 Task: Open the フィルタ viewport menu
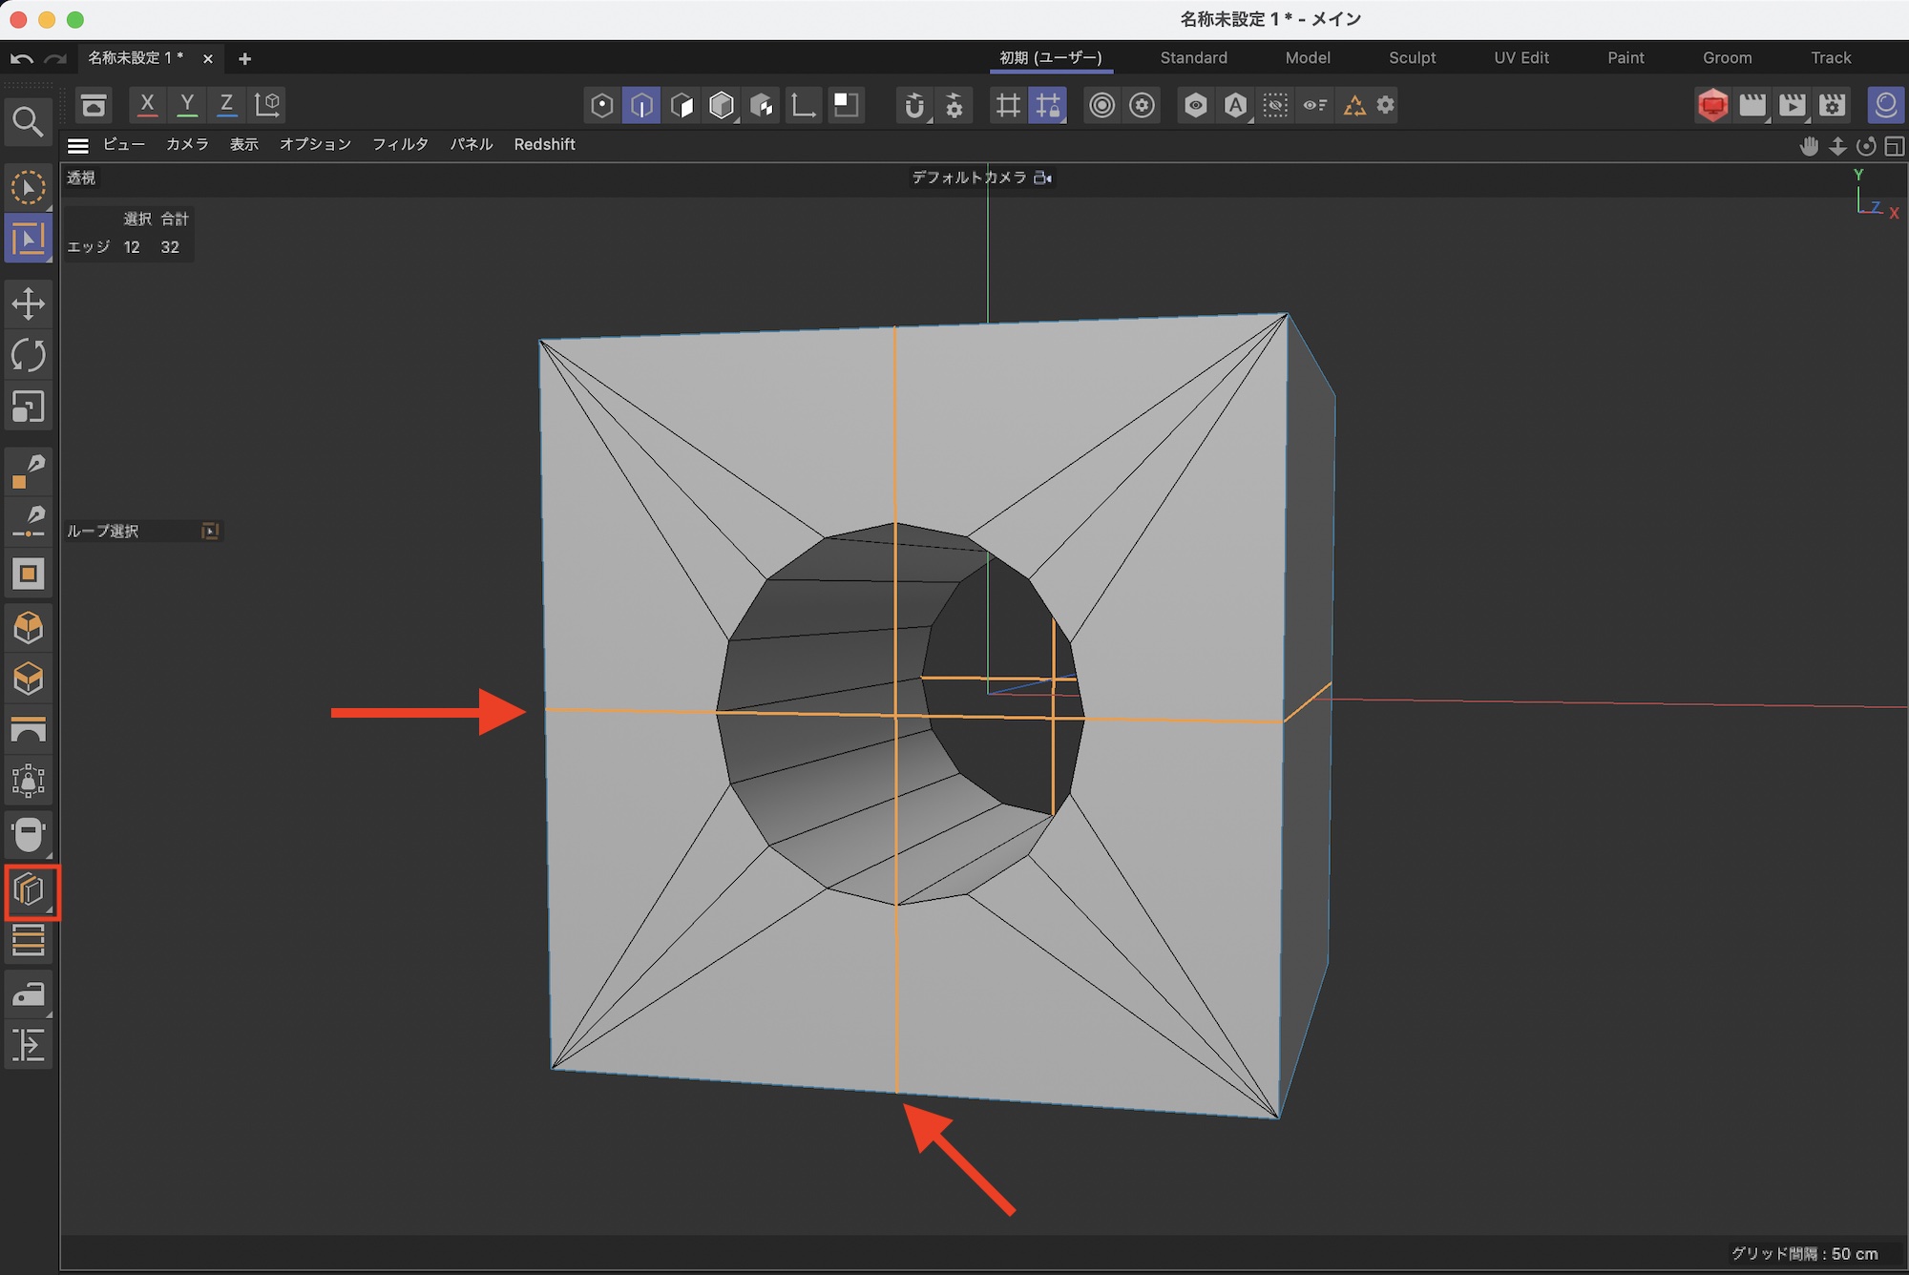(400, 144)
